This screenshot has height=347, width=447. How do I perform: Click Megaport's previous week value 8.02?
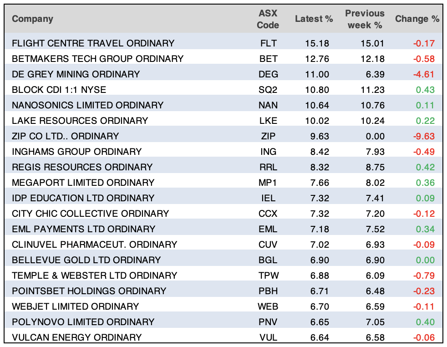pos(375,183)
